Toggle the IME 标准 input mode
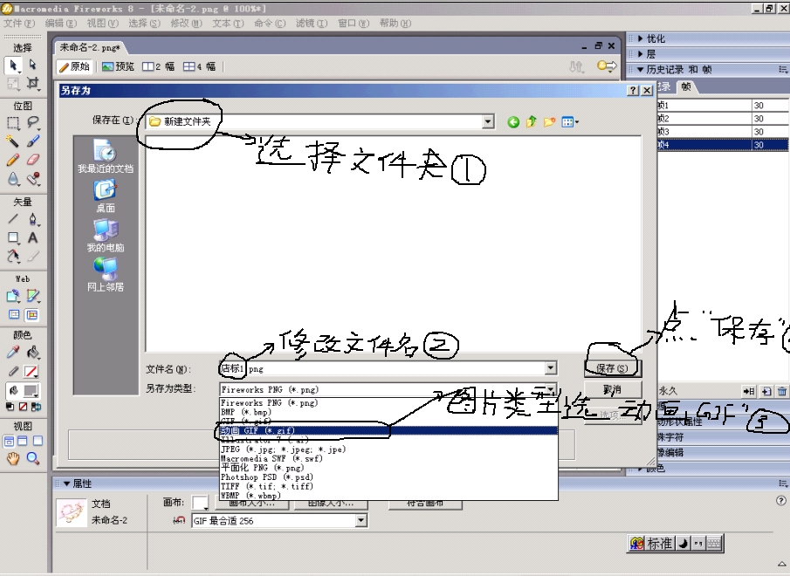This screenshot has height=576, width=790. point(660,544)
